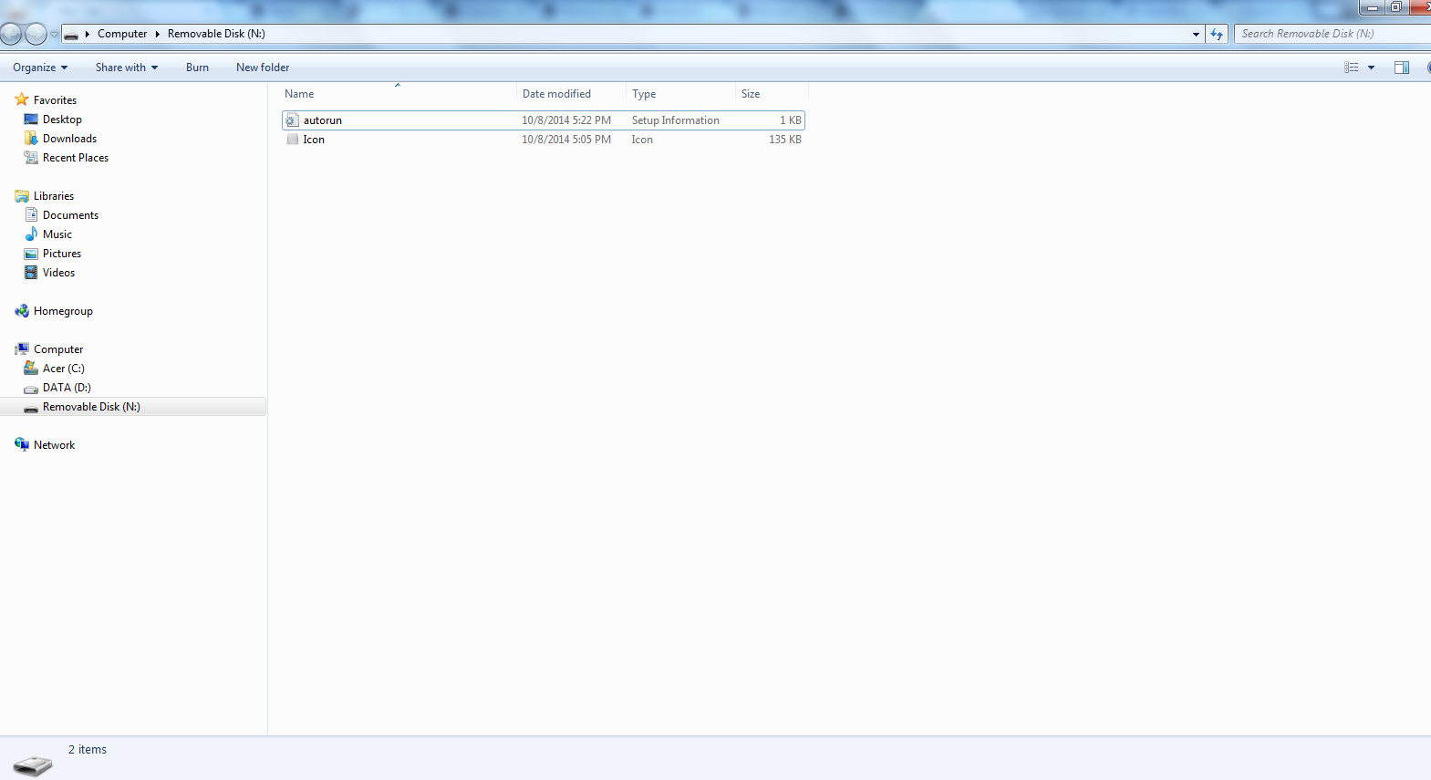
Task: Open the DATA (D:) drive icon
Action: tap(31, 389)
